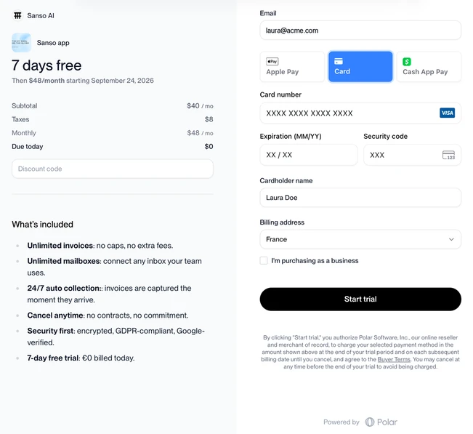
Task: Click the green Cash App dollar icon
Action: point(407,62)
